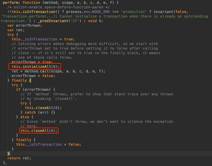Click the 'if (errorThrown) {' condition
Viewport: 212px width, 166px height.
pyautogui.click(x=36, y=89)
